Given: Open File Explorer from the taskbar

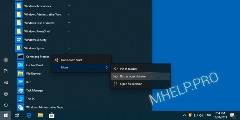Looking at the screenshot, I should (x=40, y=115).
